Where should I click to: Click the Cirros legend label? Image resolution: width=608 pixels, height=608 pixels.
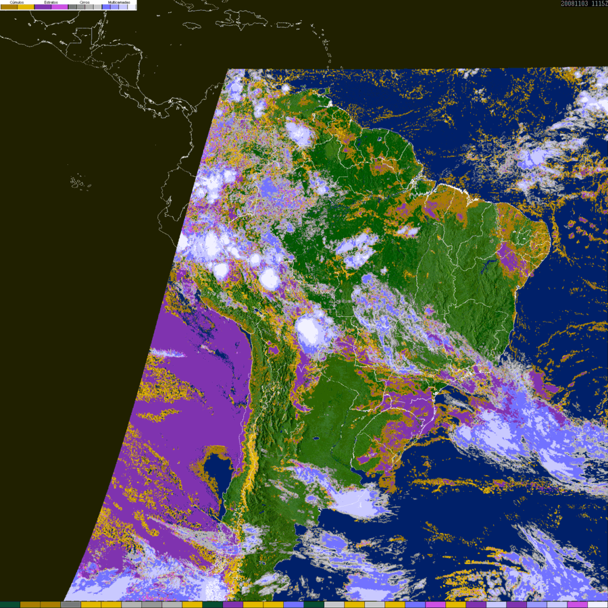pos(84,2)
